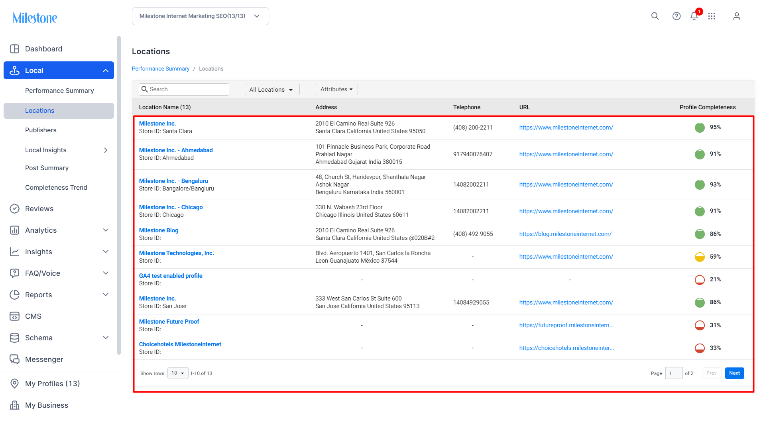Open the apps grid icon

pos(712,16)
